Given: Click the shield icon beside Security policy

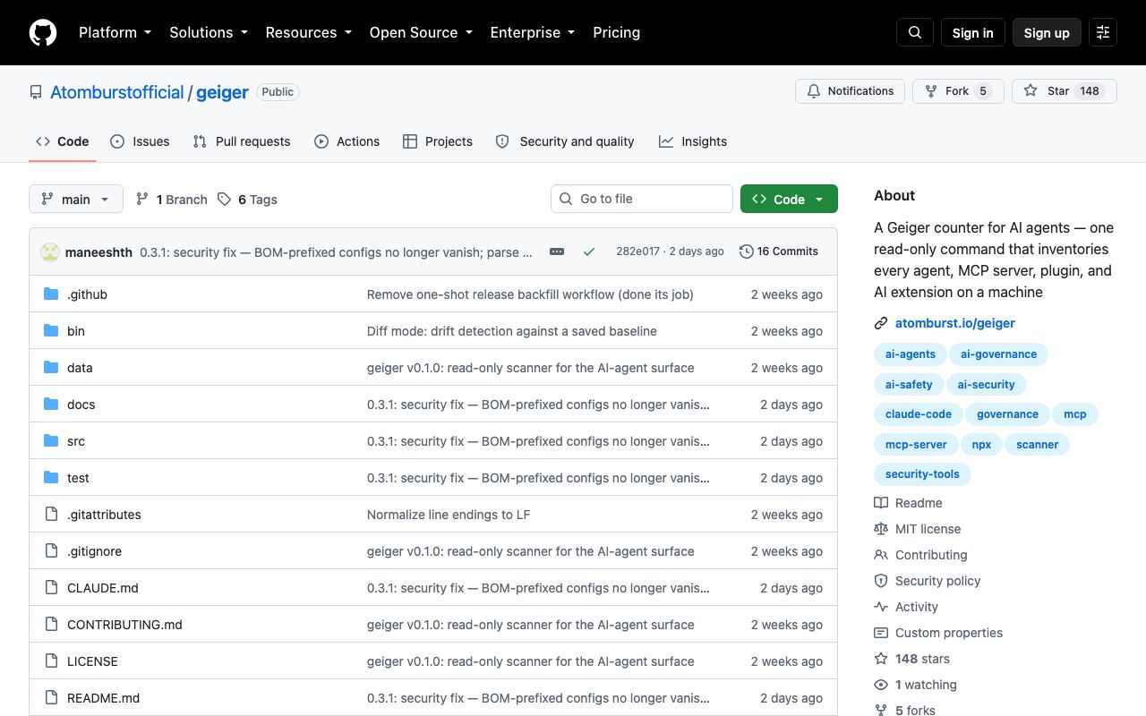Looking at the screenshot, I should point(881,581).
